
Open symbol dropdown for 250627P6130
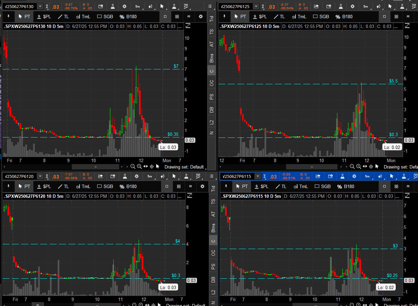point(40,6)
